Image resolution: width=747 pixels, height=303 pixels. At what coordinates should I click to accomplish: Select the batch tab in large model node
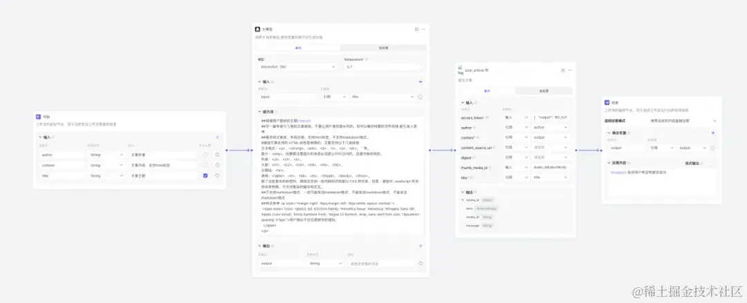pos(383,48)
